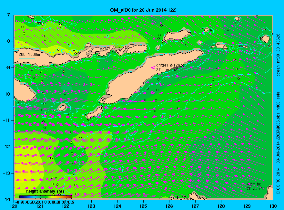The height and width of the screenshot is (210, 284).
Task: Click the vertical "ocean_nrt00_20140626" text
Action: (279, 55)
